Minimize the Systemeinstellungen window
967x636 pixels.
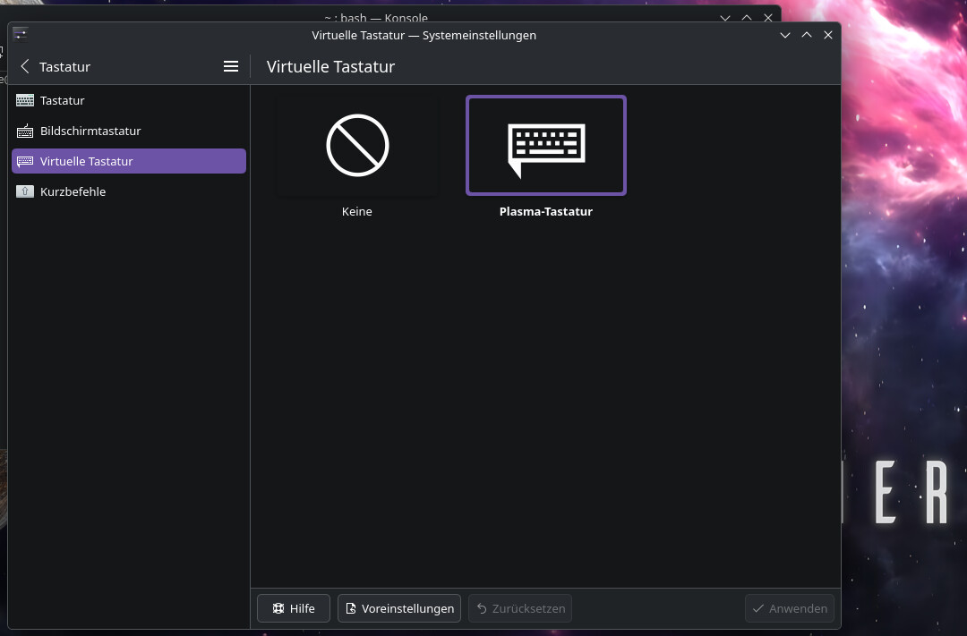coord(785,35)
